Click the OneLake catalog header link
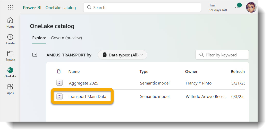Image resolution: width=271 pixels, height=135 pixels. [61, 8]
